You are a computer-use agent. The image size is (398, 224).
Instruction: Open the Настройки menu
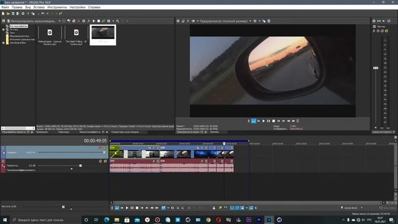click(x=77, y=7)
